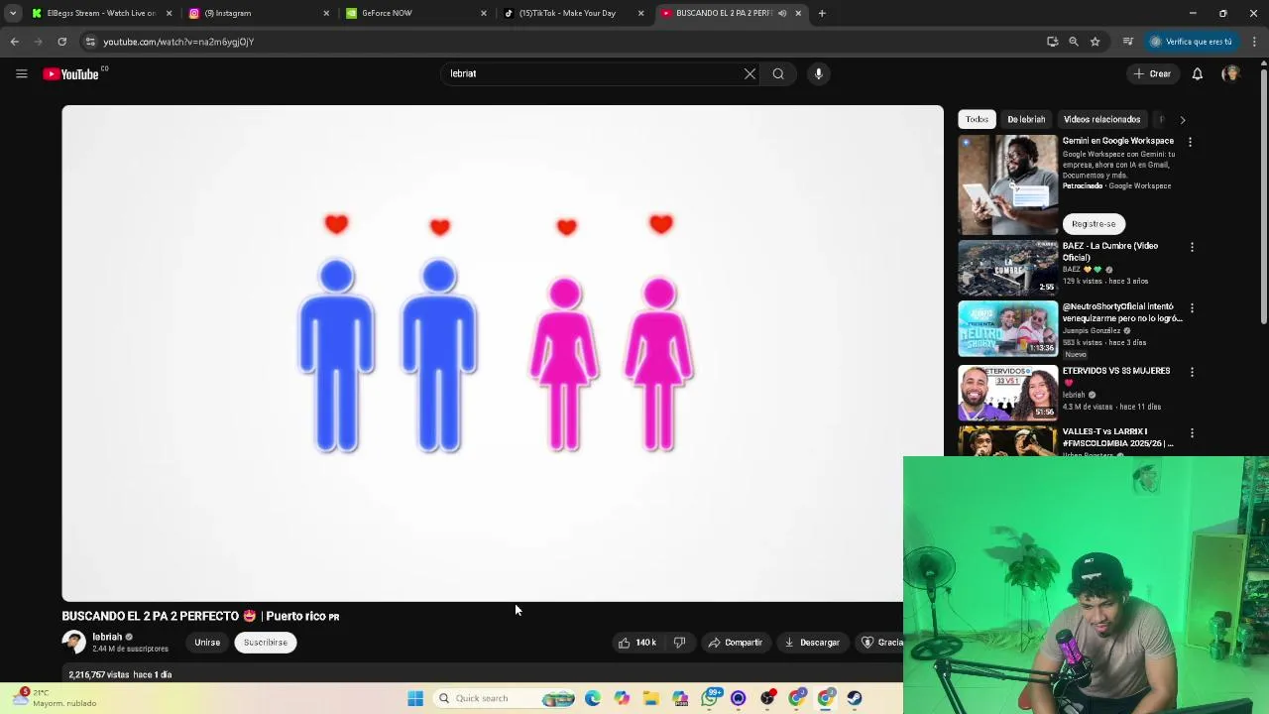The height and width of the screenshot is (714, 1269).
Task: Click the youtube.com address bar URL
Action: click(178, 42)
